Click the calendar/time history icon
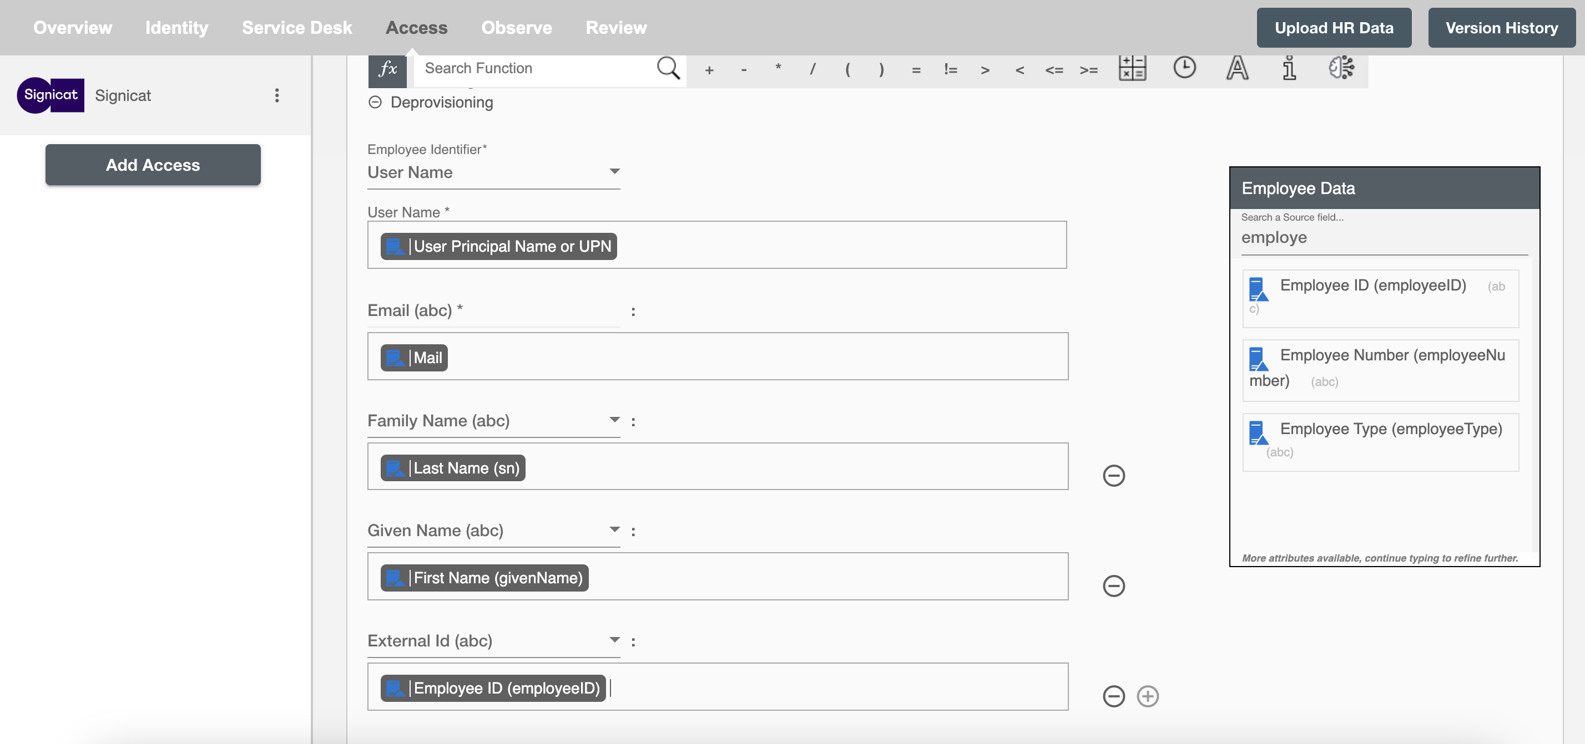 (1183, 67)
